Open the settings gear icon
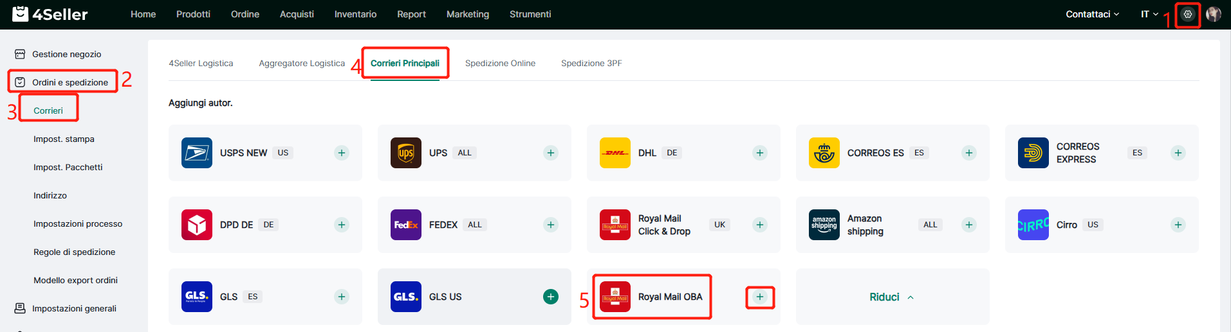Image resolution: width=1231 pixels, height=332 pixels. [1188, 14]
